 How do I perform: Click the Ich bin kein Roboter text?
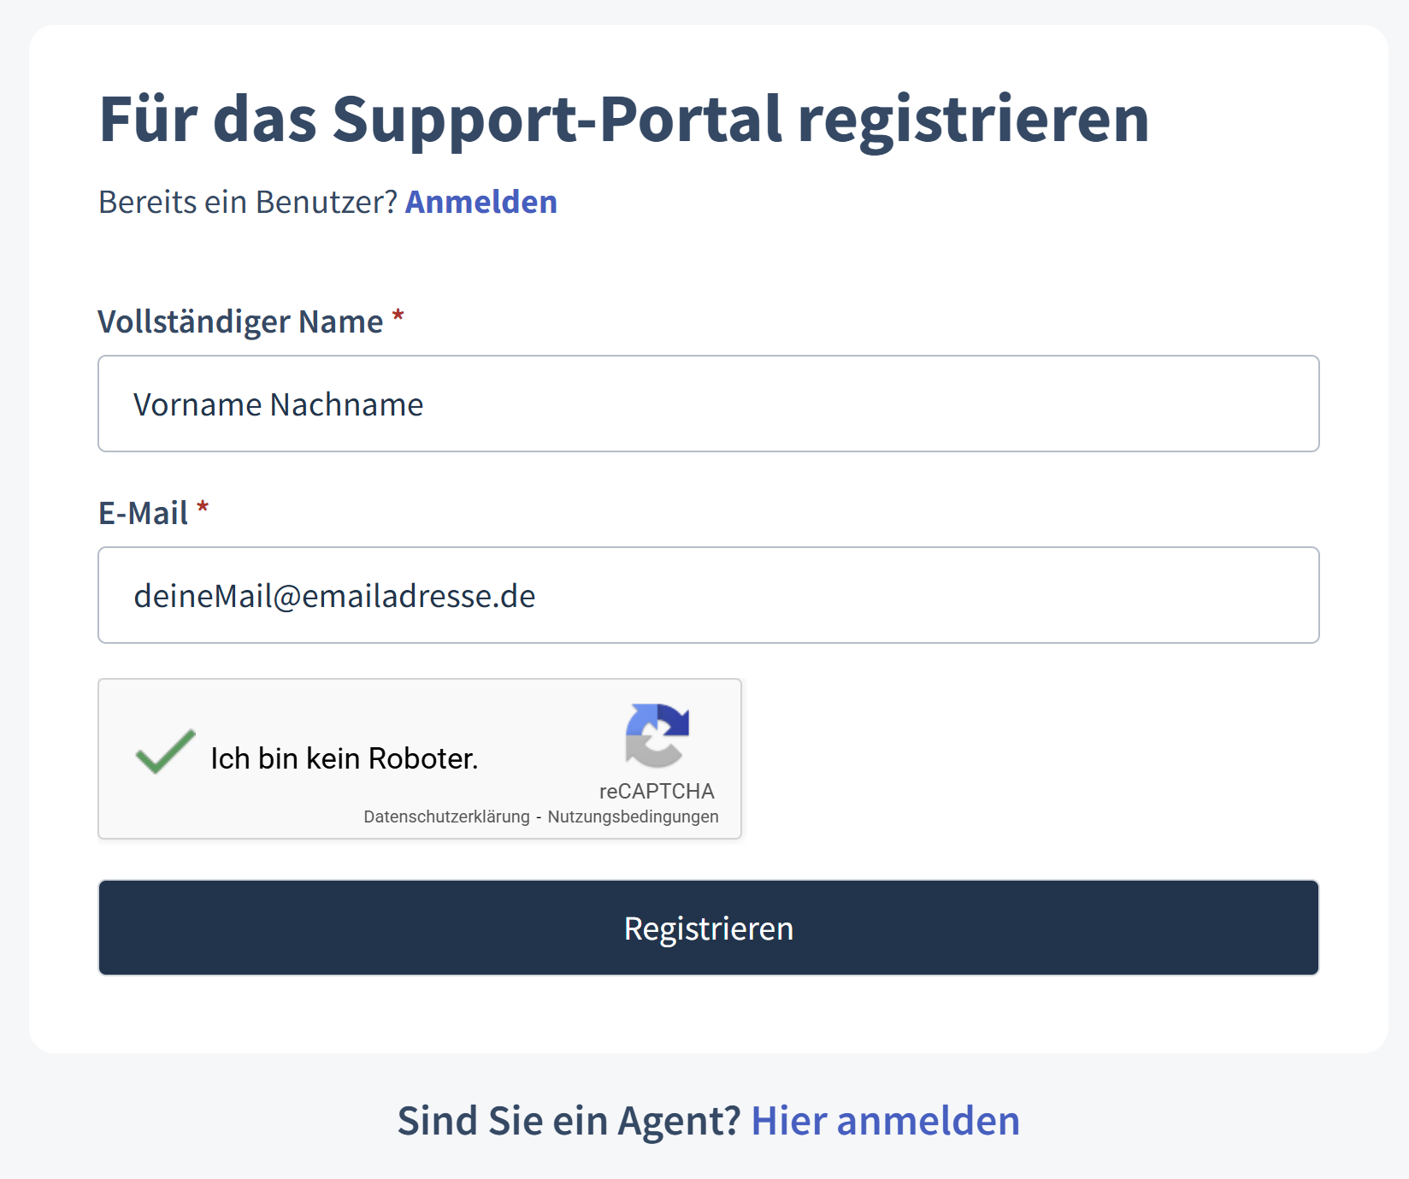[345, 758]
